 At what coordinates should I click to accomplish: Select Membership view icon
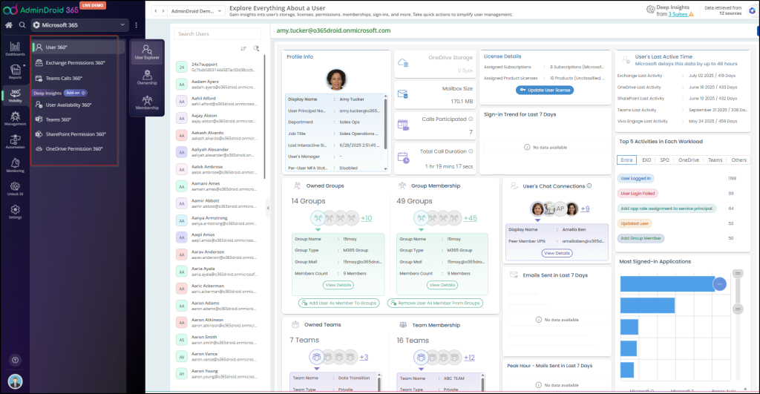pyautogui.click(x=147, y=102)
